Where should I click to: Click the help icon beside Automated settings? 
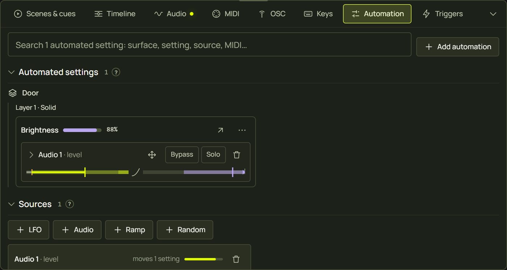116,72
